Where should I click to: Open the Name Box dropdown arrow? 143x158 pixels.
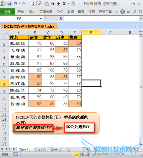pyautogui.click(x=41, y=19)
